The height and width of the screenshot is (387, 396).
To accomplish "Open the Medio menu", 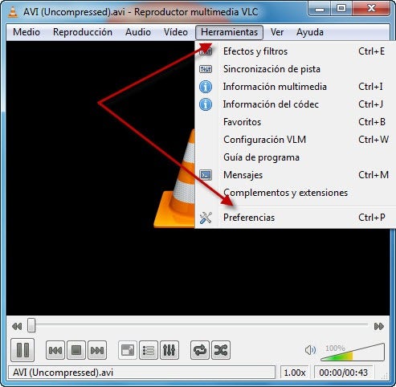I will point(27,32).
